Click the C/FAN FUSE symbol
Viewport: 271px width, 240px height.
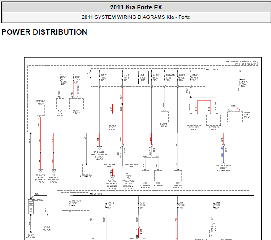point(191,78)
